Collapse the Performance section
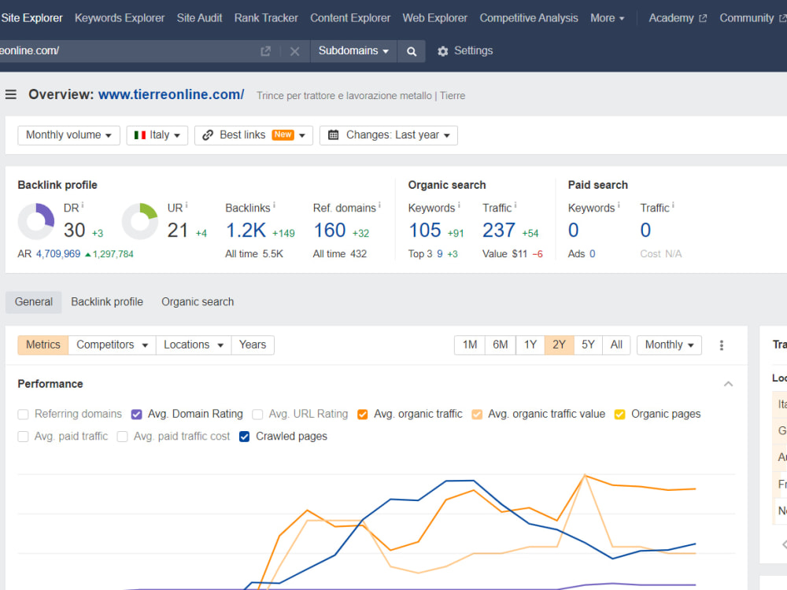Screen dimensions: 787x590 click(728, 385)
